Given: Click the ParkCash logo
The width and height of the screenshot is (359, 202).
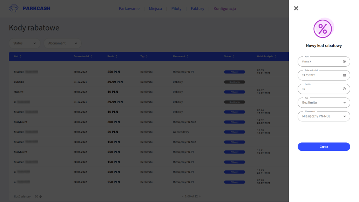Looking at the screenshot, I should [x=29, y=8].
